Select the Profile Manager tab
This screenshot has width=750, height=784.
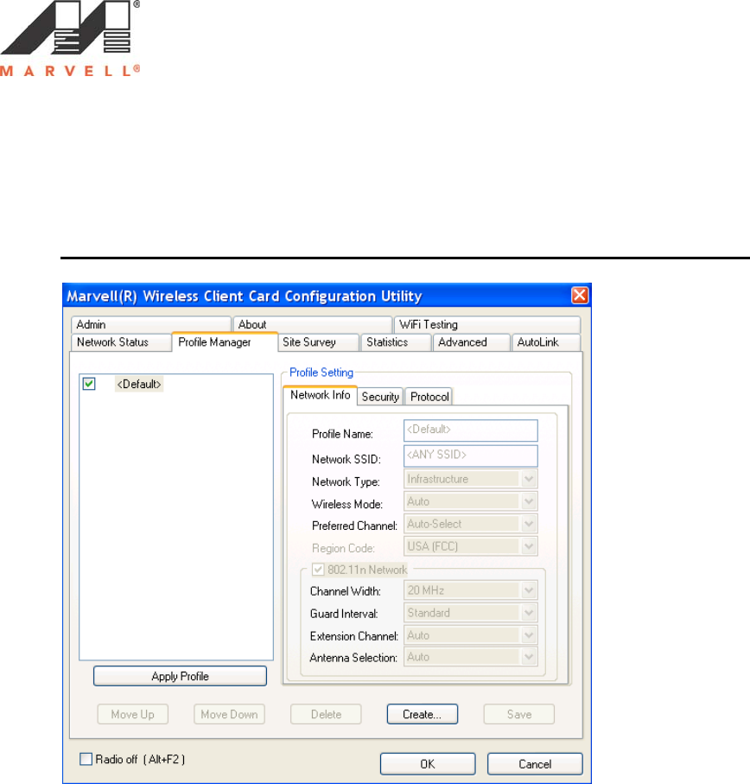[225, 342]
